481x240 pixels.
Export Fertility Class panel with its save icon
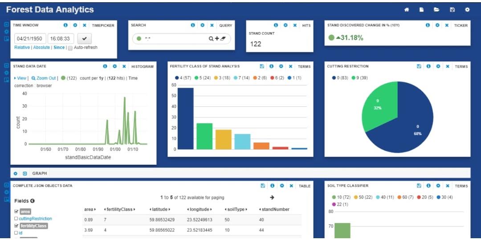(x=262, y=66)
